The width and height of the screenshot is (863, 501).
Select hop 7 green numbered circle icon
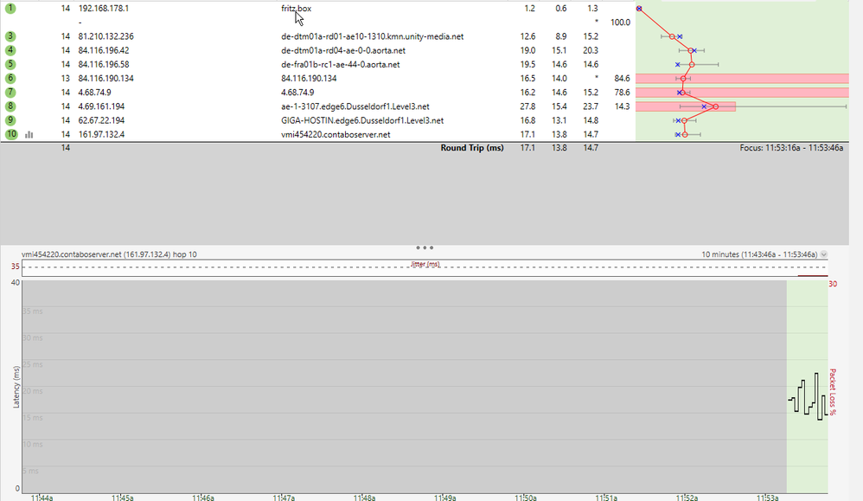9,92
